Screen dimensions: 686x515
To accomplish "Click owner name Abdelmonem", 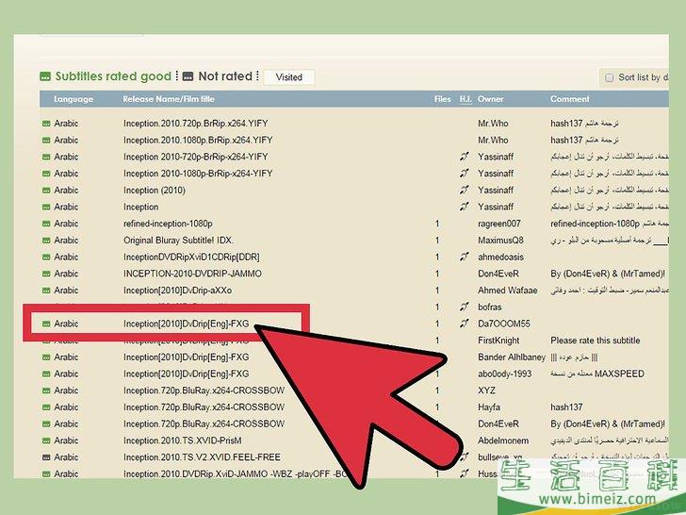I will tap(503, 440).
